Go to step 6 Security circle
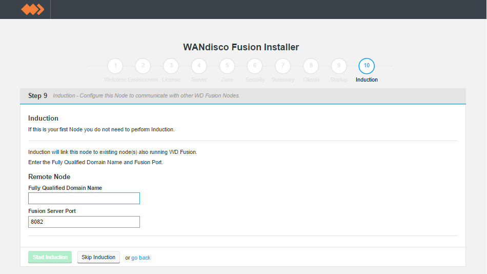 255,66
